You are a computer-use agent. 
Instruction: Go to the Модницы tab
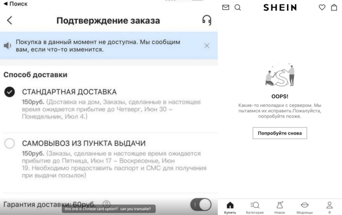304,208
